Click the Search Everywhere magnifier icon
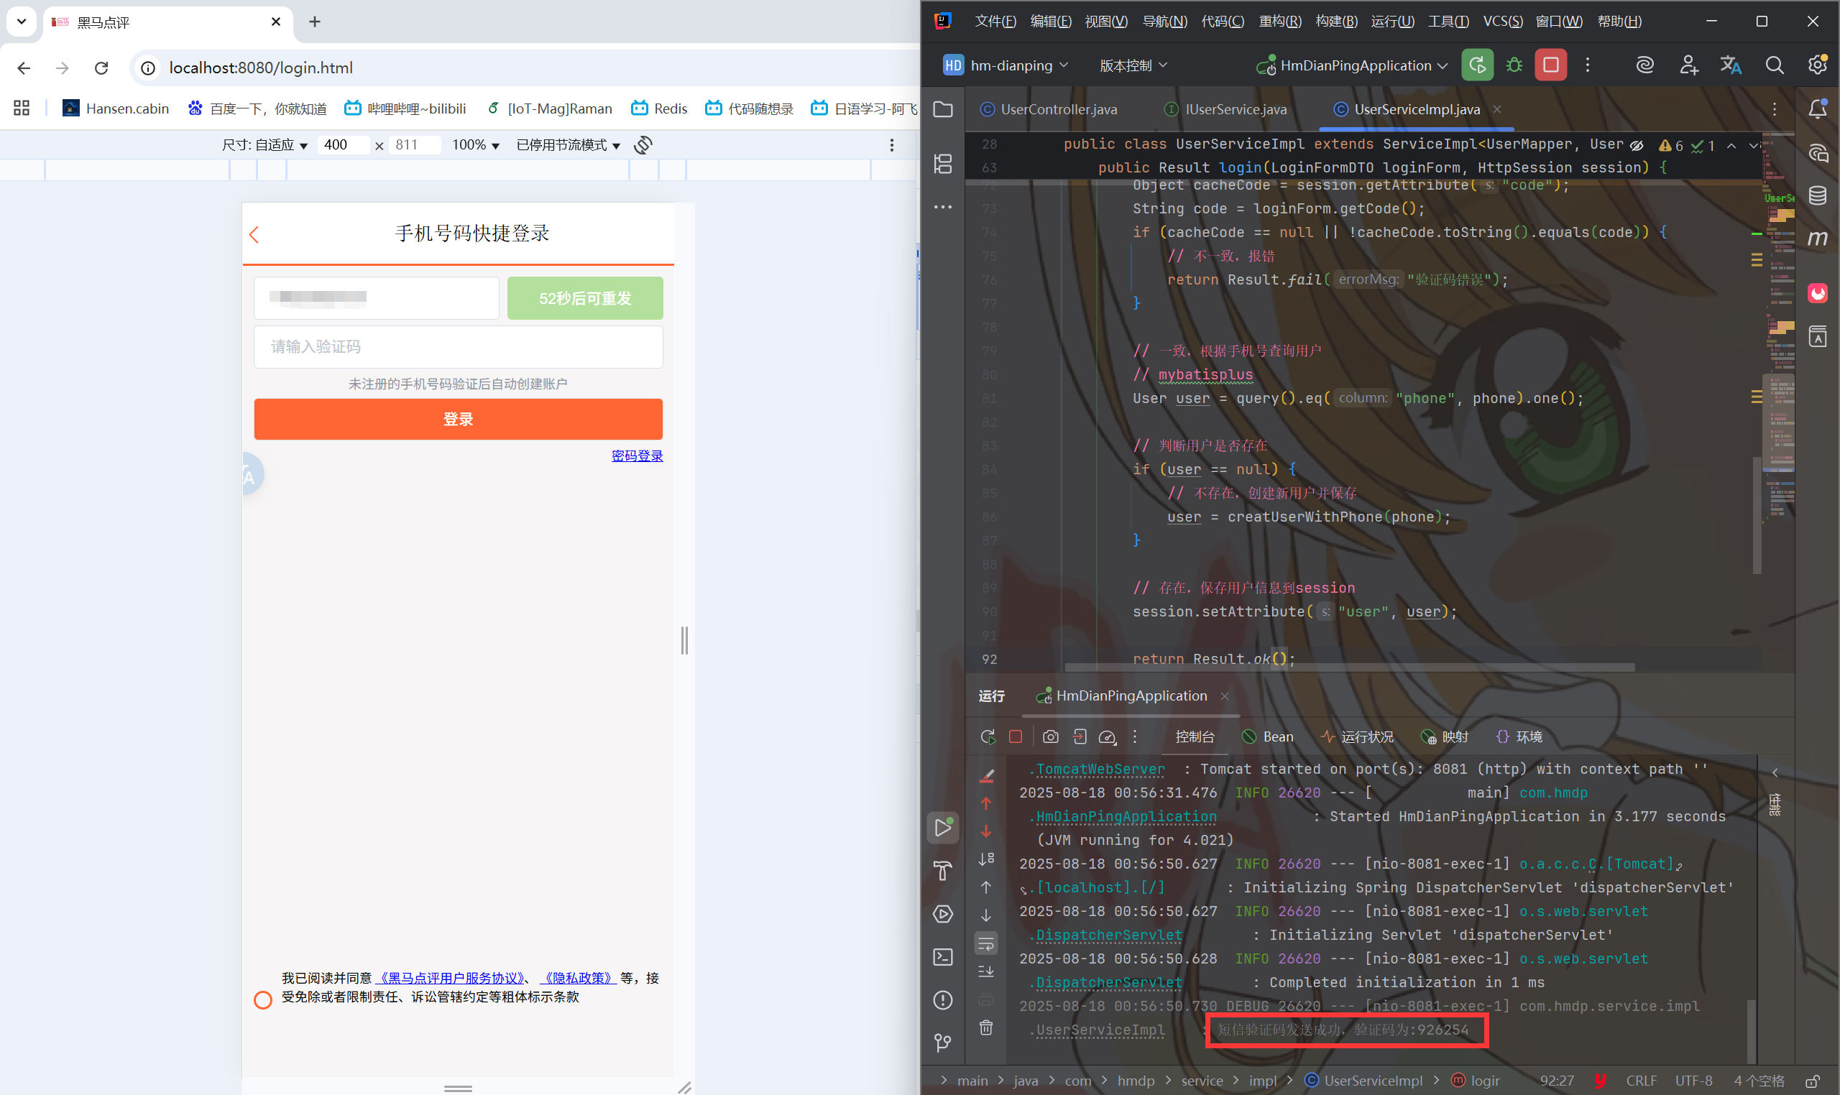This screenshot has height=1095, width=1840. coord(1775,65)
